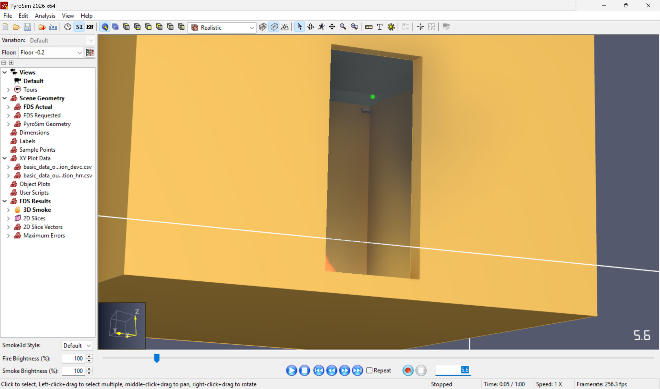Viewport: 660px width, 389px height.
Task: Decrease Smoke Brightness with down arrow
Action: pos(89,373)
